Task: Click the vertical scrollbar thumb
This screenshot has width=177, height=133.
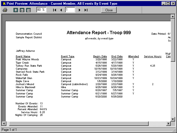Action: pos(173,40)
